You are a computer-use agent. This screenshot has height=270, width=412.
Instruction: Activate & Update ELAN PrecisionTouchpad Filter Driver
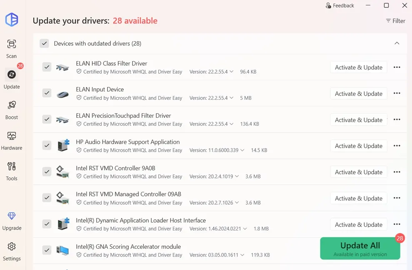coord(358,120)
